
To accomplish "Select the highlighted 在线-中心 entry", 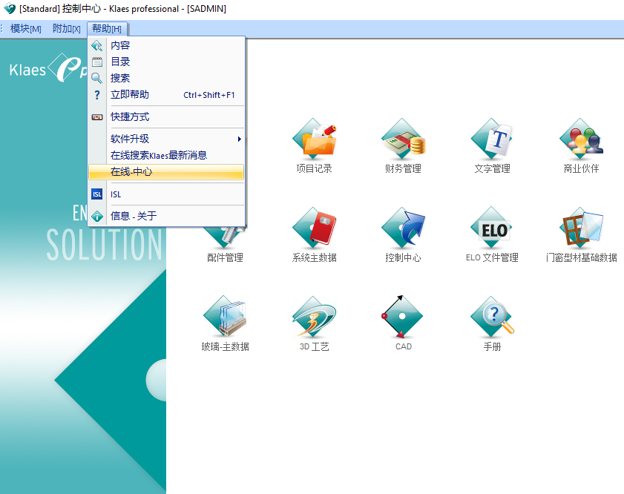I will 166,172.
